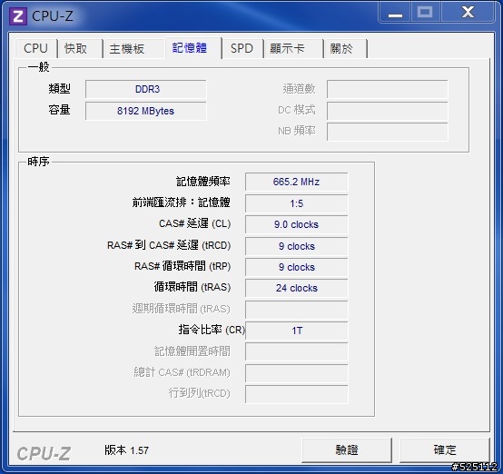Minimize the CPU-Z window
503x474 pixels.
click(x=395, y=12)
